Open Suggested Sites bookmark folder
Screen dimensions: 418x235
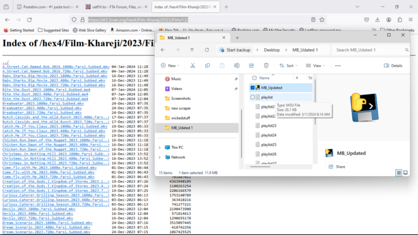[54, 30]
